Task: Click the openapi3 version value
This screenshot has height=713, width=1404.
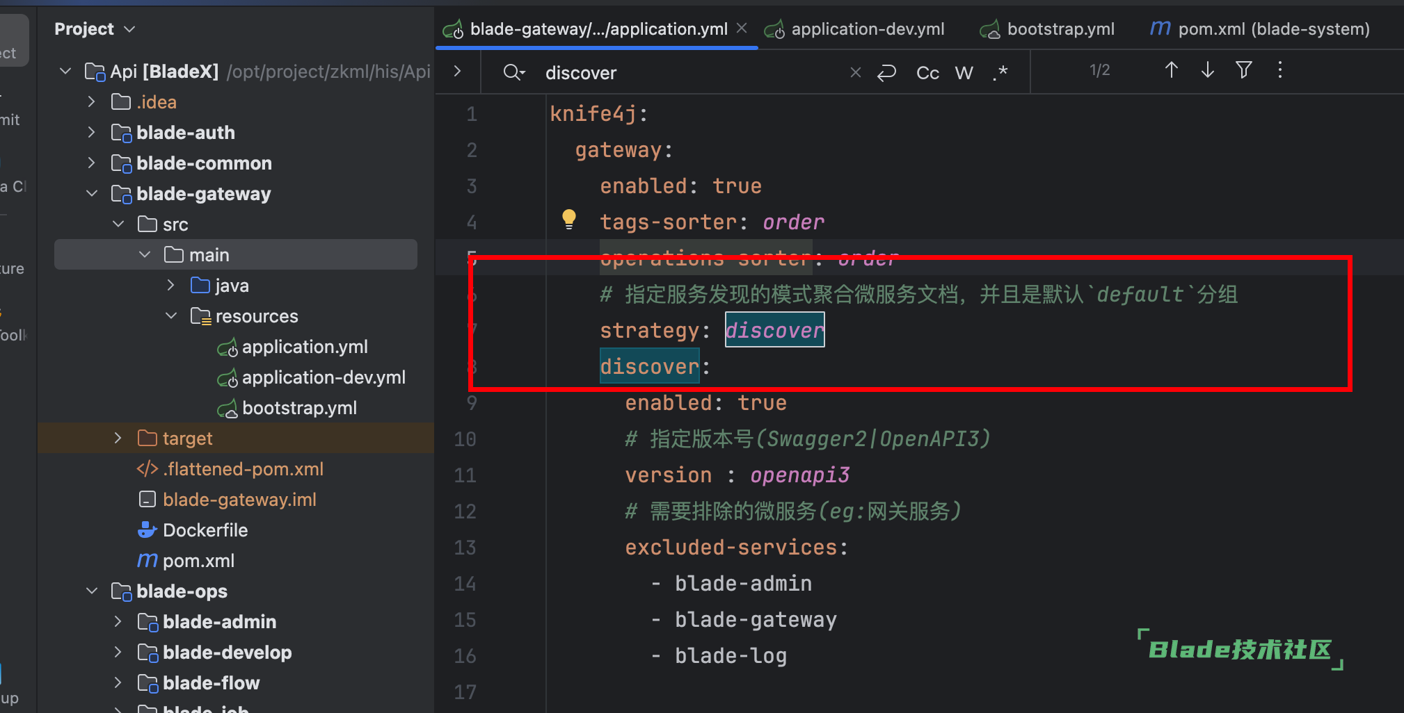Action: 800,475
